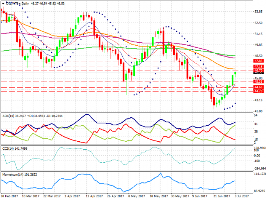The height and width of the screenshot is (200, 266).
Task: Click the 3 Apr 2017 date label
Action: tap(72, 196)
